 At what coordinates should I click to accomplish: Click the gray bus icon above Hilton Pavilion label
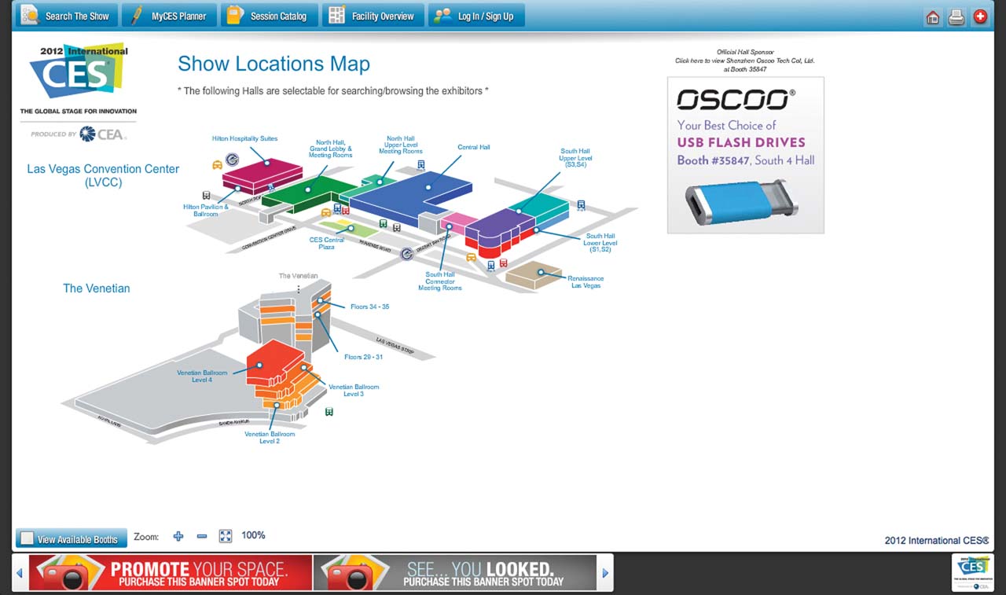tap(206, 195)
